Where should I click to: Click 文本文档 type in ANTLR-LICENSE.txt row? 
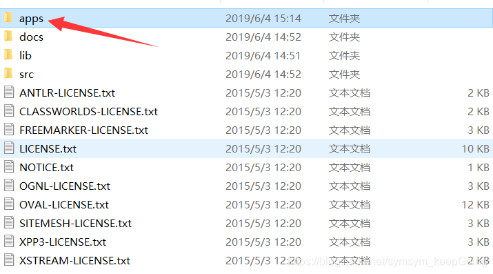[350, 92]
